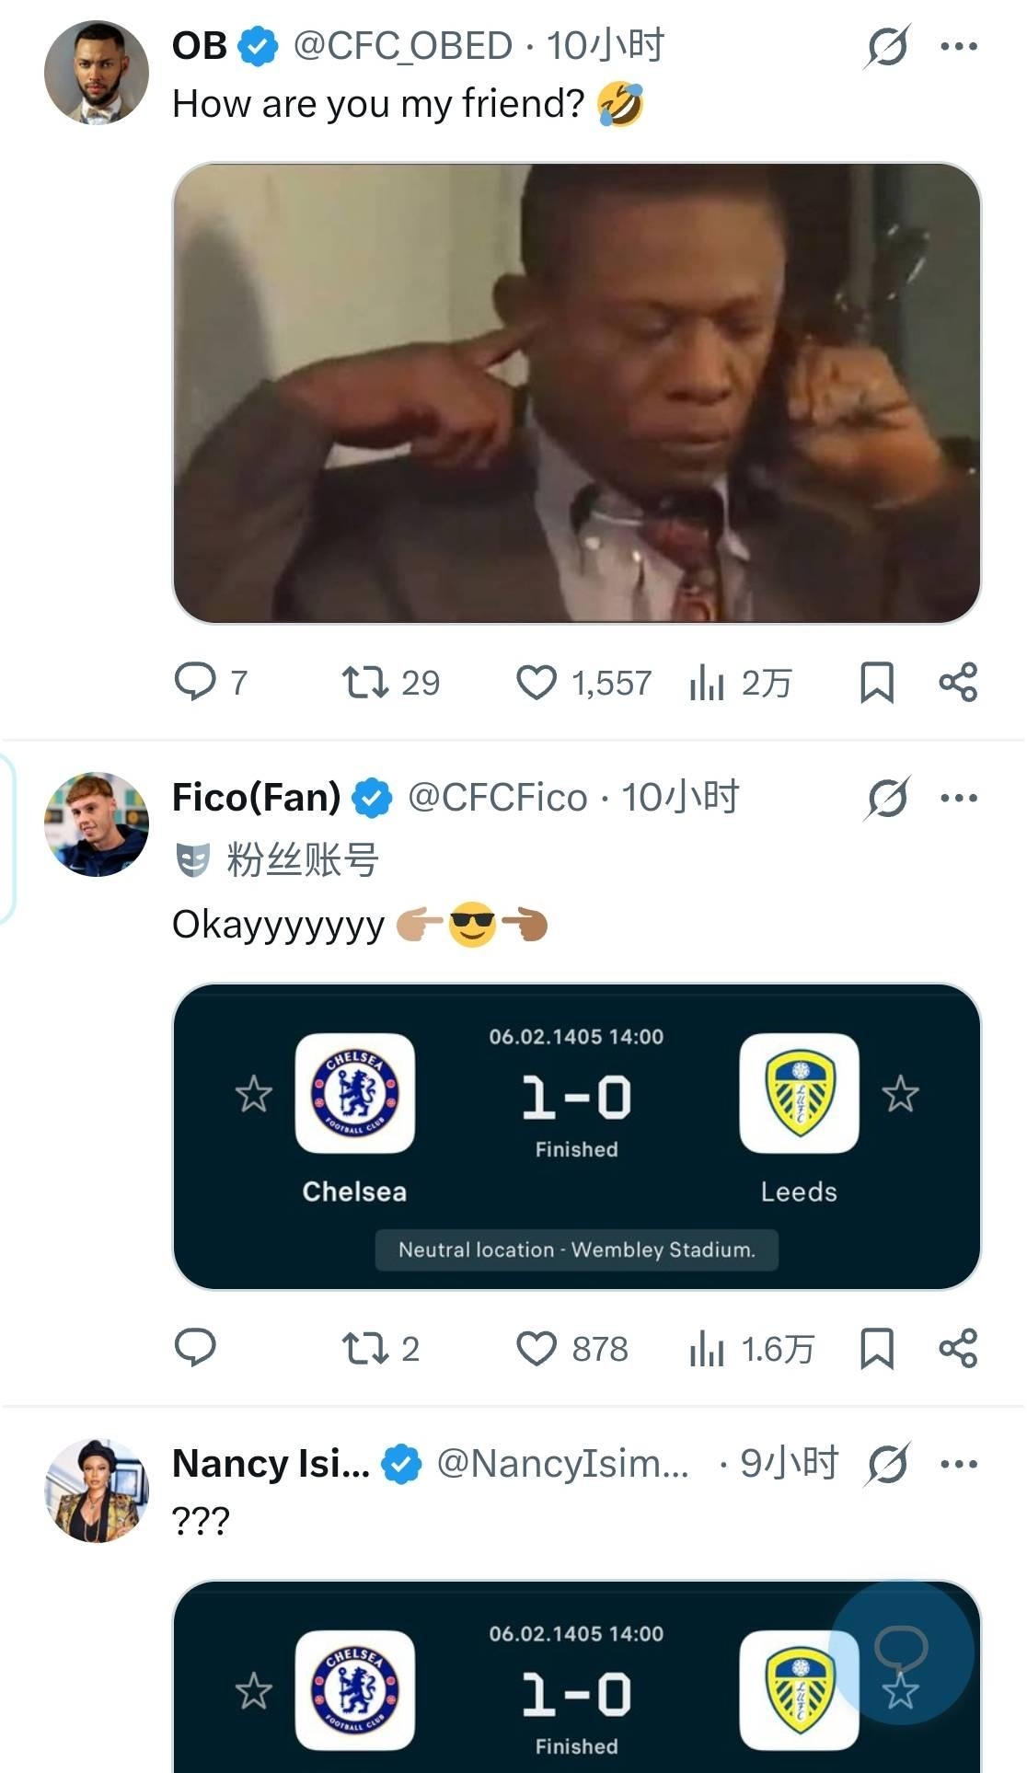Bookmark OB's tweet

[876, 683]
